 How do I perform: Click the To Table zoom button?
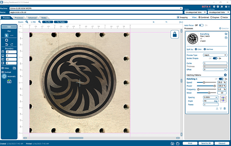[x=61, y=22]
